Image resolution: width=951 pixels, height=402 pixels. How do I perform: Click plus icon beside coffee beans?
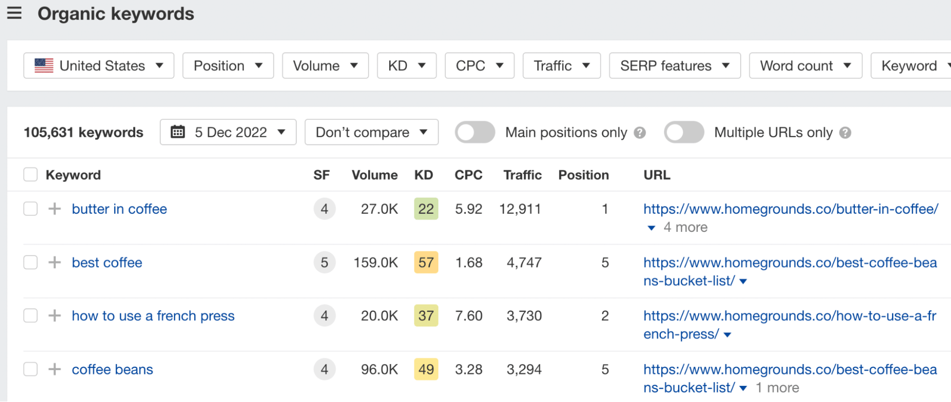click(x=55, y=369)
